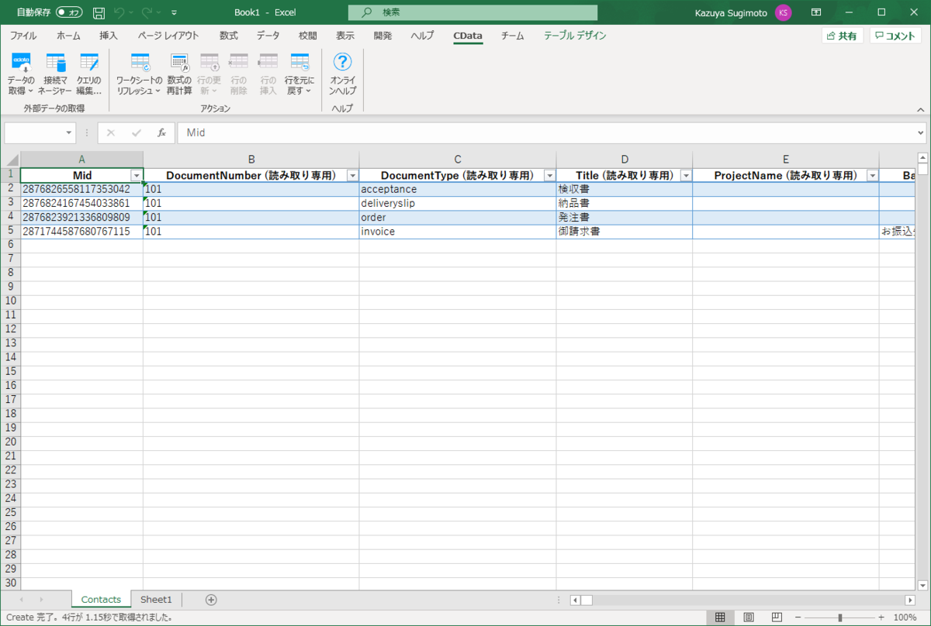Image resolution: width=931 pixels, height=626 pixels.
Task: Click the formula bar confirm checkmark icon
Action: coord(137,132)
